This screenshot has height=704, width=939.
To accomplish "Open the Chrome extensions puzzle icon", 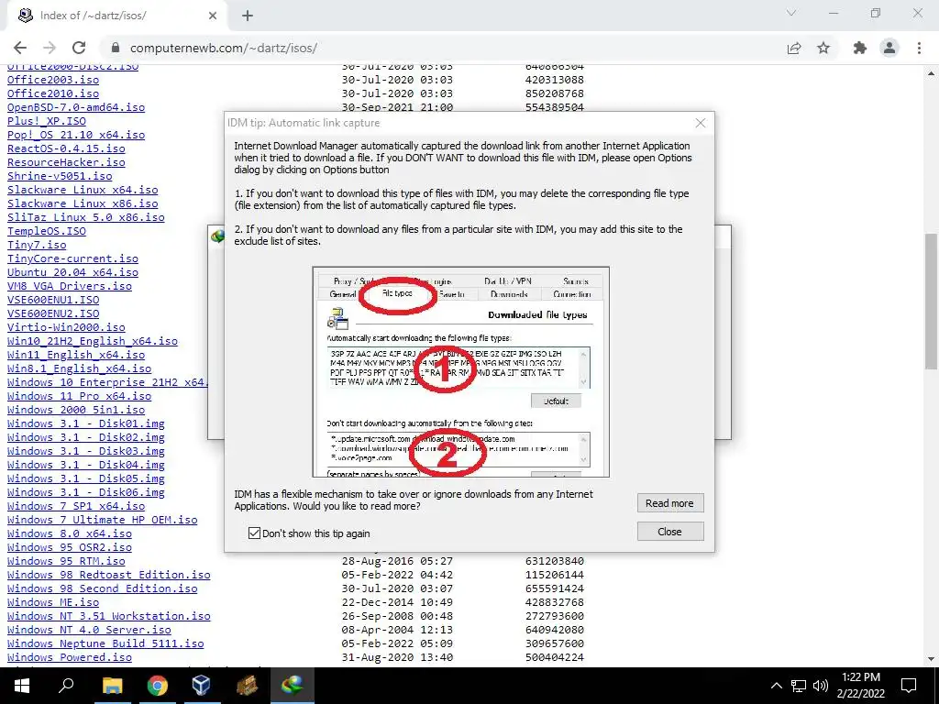I will (x=860, y=48).
